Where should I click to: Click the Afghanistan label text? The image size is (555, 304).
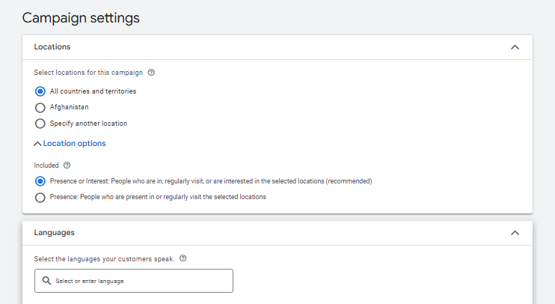pos(70,107)
